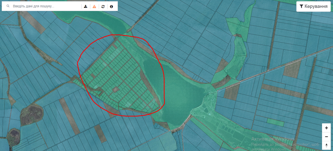Viewport: 333px width, 151px height.
Task: Open the orange warning triangle icon
Action: pyautogui.click(x=94, y=7)
